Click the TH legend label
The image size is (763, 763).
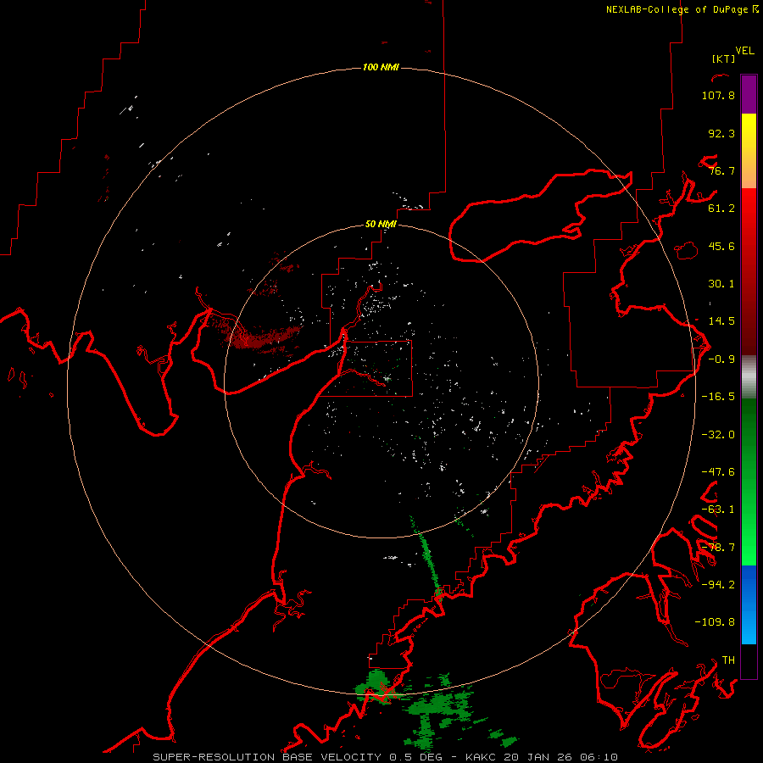(728, 660)
